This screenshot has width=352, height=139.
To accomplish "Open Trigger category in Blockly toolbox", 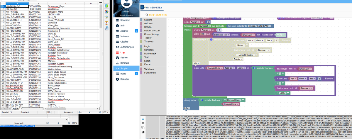I will (x=148, y=38).
